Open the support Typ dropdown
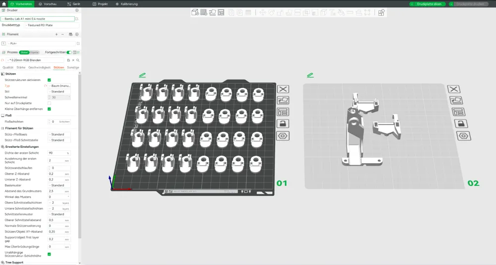 [x=60, y=86]
